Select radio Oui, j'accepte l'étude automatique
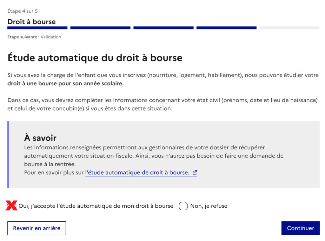Image resolution: width=325 pixels, height=241 pixels. point(12,206)
